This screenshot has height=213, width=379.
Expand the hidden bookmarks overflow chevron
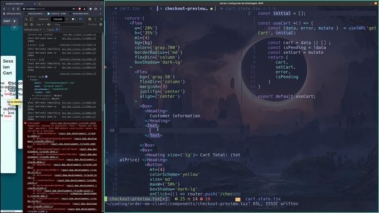[101, 14]
